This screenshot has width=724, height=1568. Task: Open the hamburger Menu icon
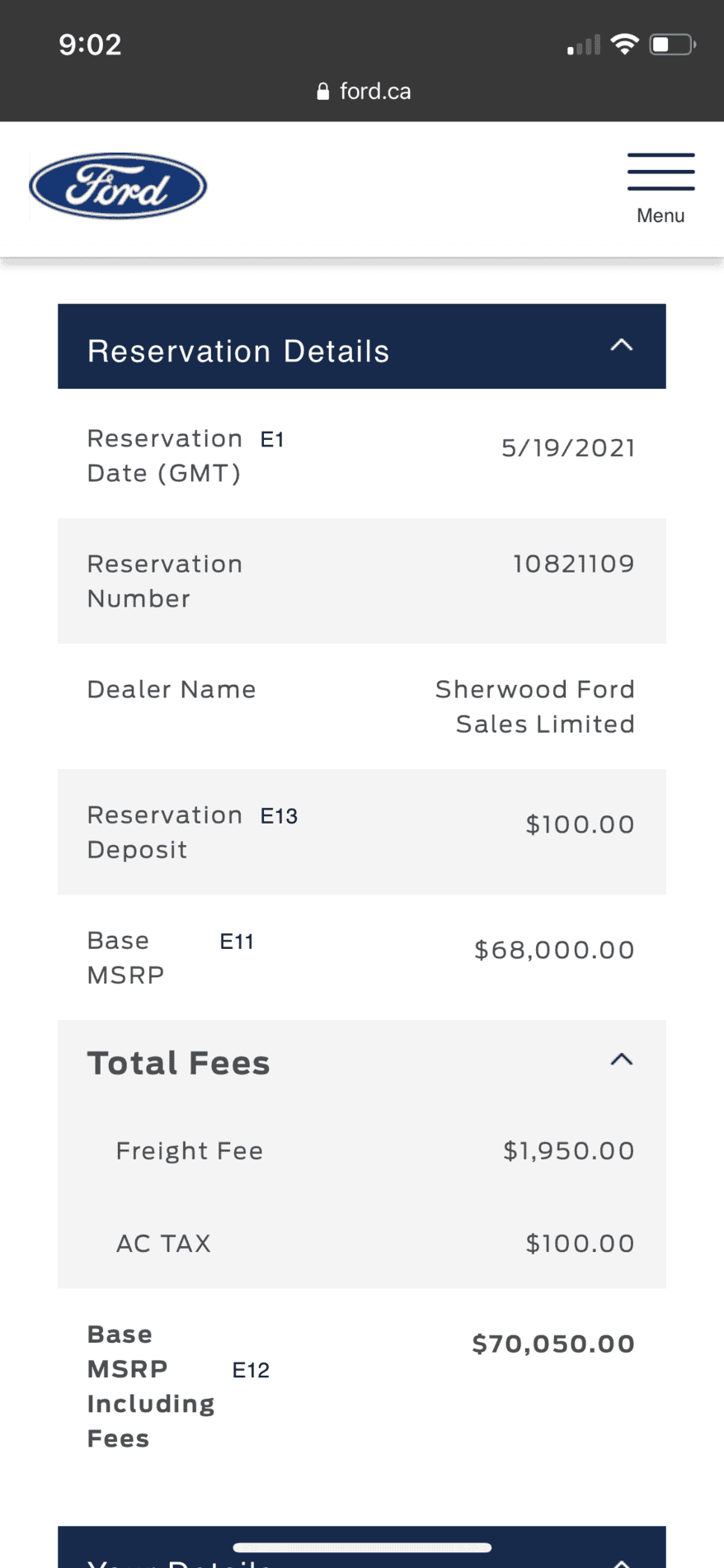click(661, 172)
